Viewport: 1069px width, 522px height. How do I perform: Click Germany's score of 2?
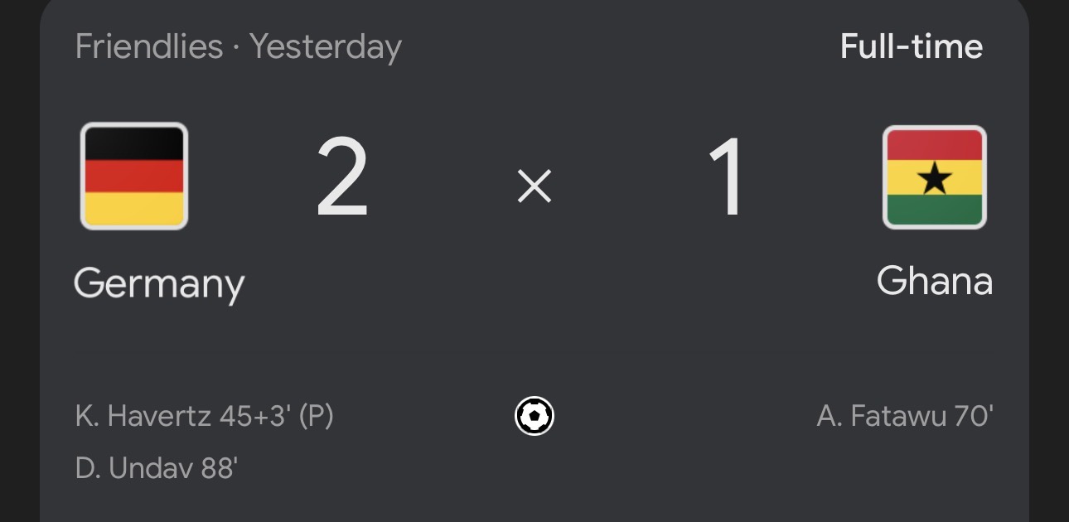coord(341,180)
